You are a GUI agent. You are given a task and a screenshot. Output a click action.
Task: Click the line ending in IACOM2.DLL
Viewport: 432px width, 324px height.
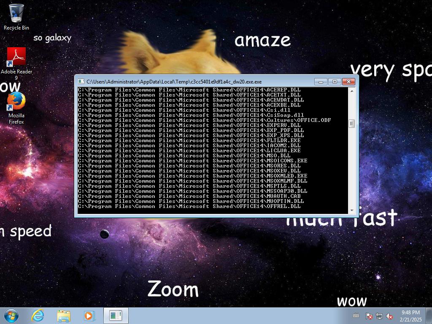[x=189, y=146]
